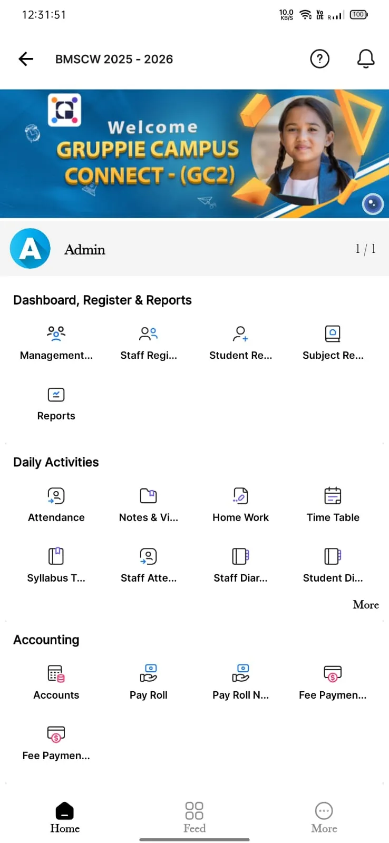Tap the 'Daily Activities' heading
The height and width of the screenshot is (843, 389).
(x=56, y=462)
